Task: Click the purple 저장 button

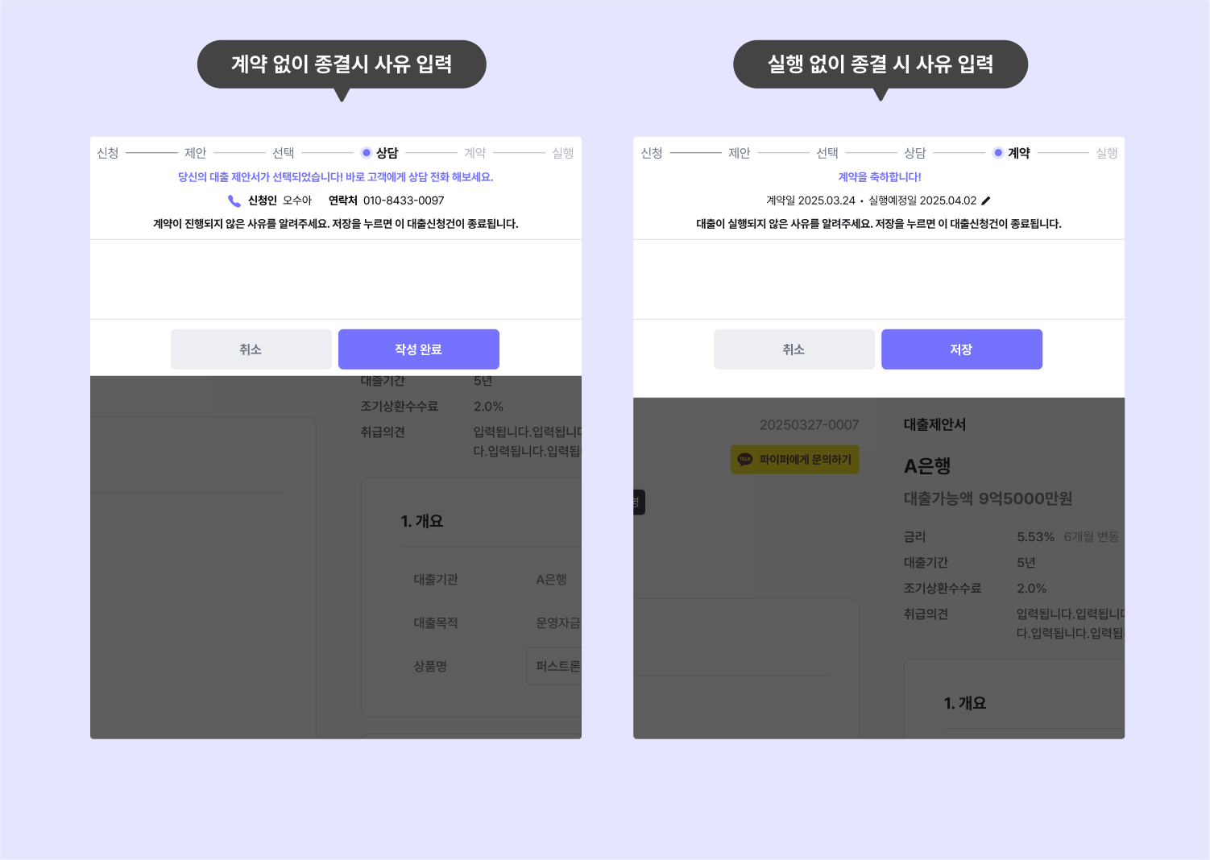Action: (962, 349)
